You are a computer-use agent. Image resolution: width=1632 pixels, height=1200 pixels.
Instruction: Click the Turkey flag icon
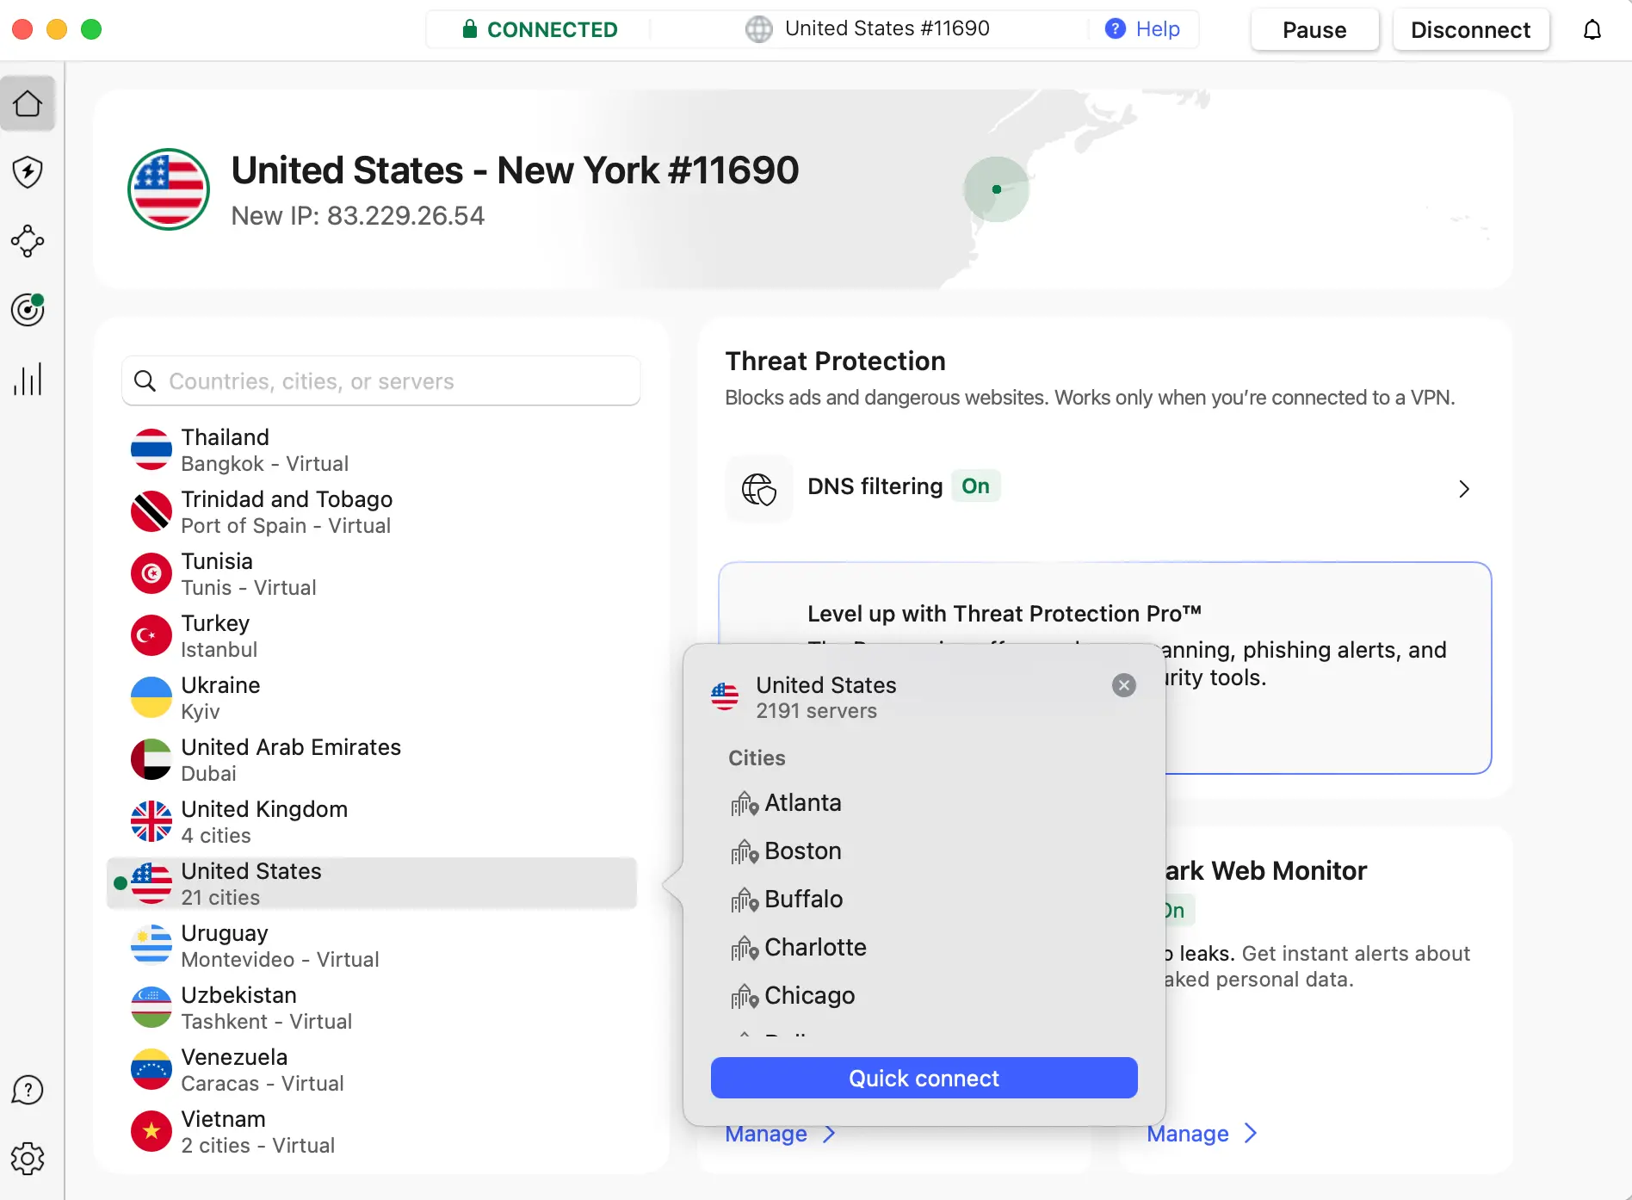(x=151, y=635)
